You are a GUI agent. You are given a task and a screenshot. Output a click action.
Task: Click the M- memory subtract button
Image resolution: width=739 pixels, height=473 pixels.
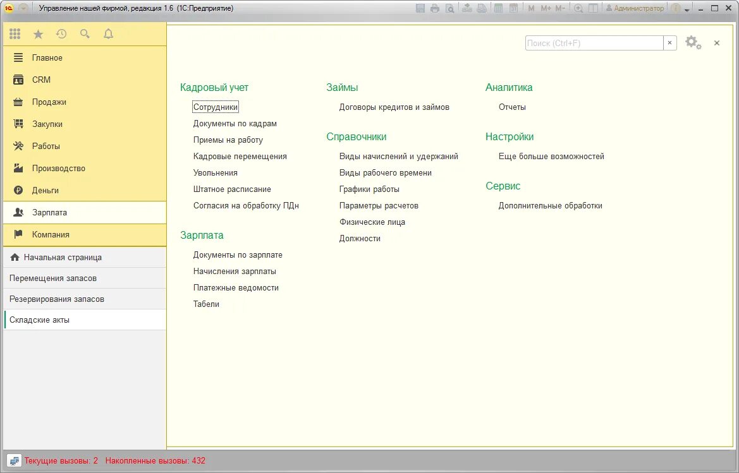[560, 8]
